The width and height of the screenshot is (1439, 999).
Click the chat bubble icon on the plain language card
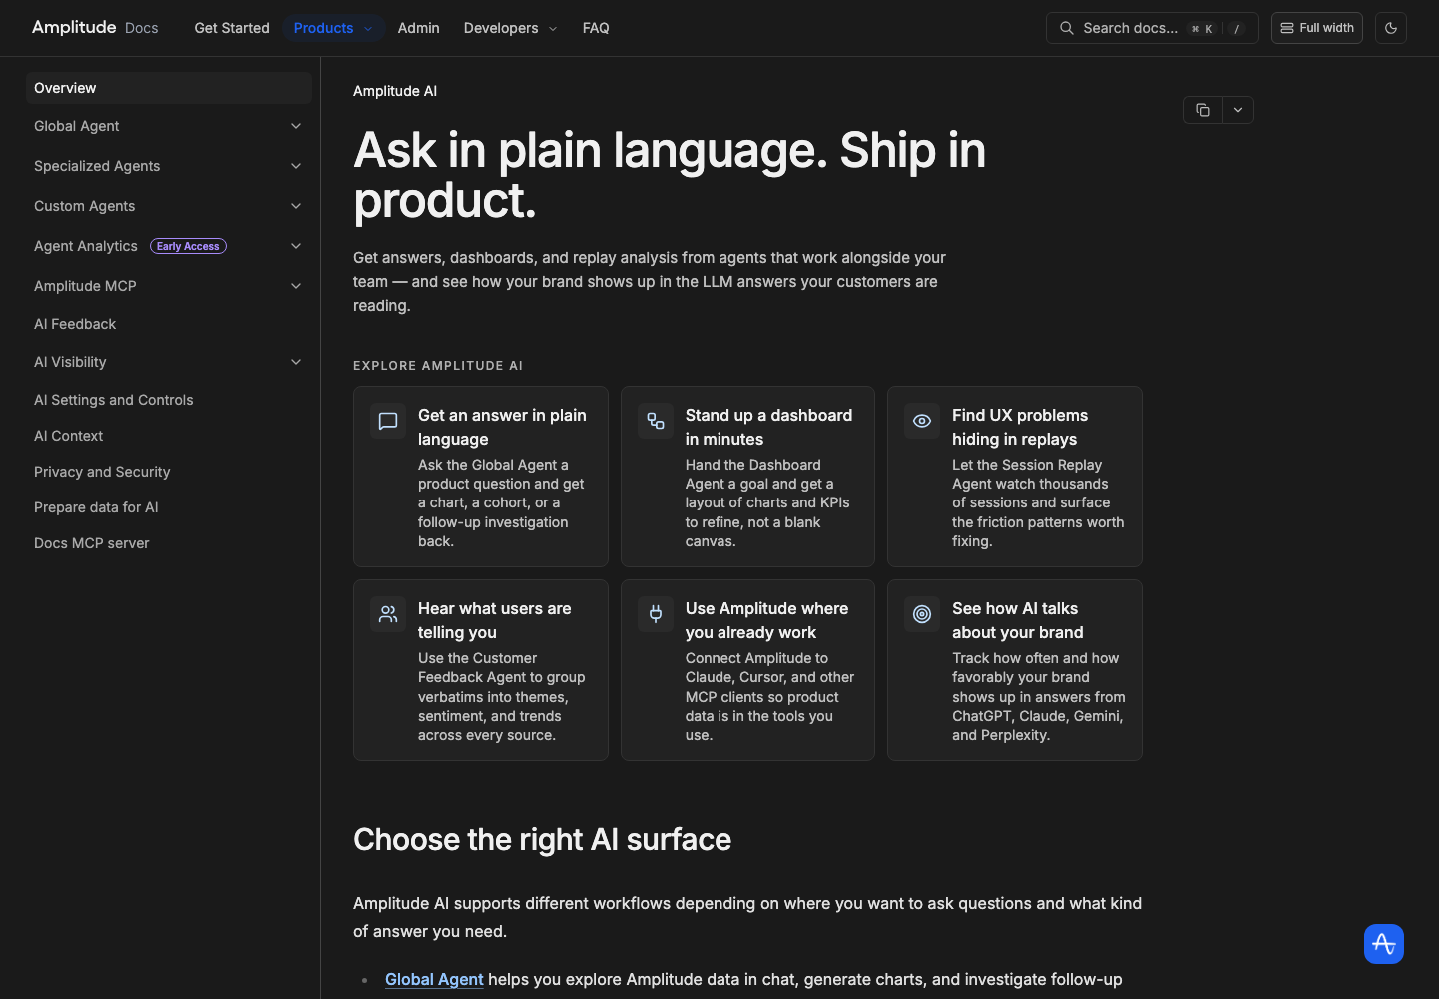coord(388,421)
